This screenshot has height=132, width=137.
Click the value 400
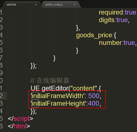93,104
